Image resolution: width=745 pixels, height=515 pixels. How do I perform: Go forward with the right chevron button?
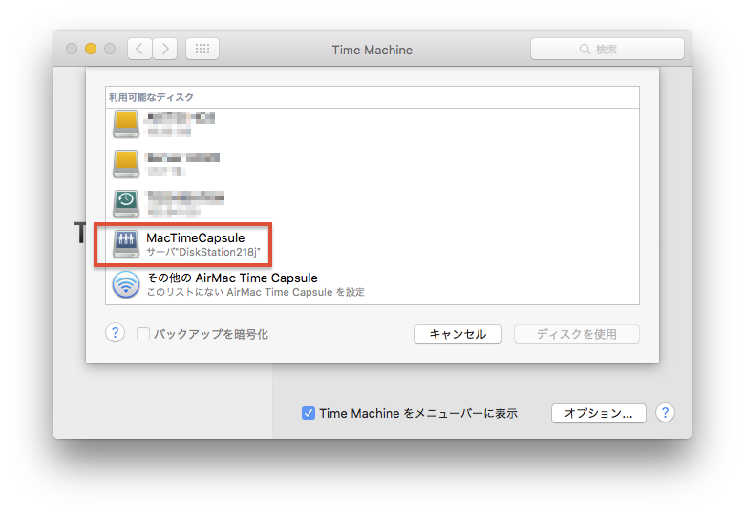165,49
